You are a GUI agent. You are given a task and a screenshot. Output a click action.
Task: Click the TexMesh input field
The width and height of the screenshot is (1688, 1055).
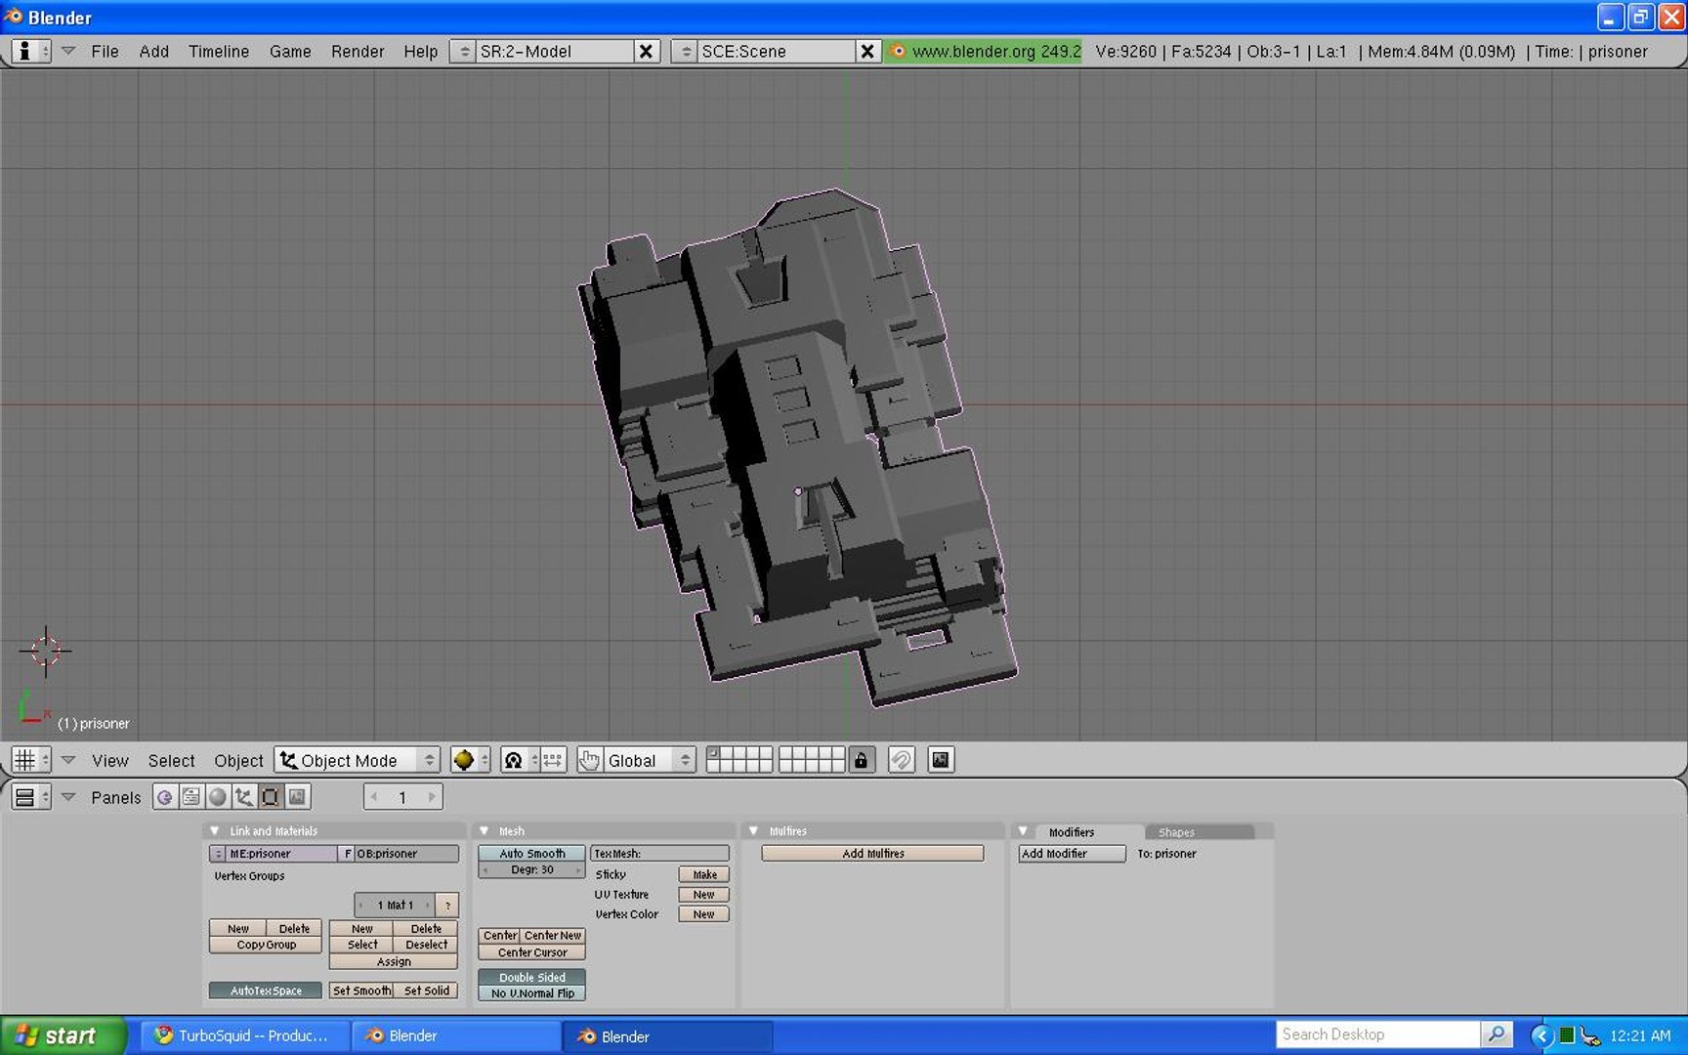click(x=659, y=854)
